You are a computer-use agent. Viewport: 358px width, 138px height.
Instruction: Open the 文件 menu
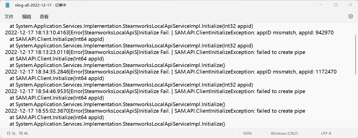pos(9,17)
